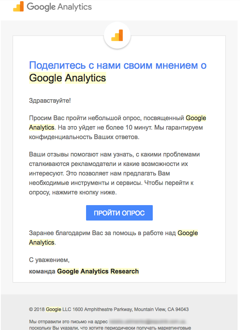Click the greeting "Здравствуйте!"
The width and height of the screenshot is (240, 330).
pyautogui.click(x=50, y=100)
